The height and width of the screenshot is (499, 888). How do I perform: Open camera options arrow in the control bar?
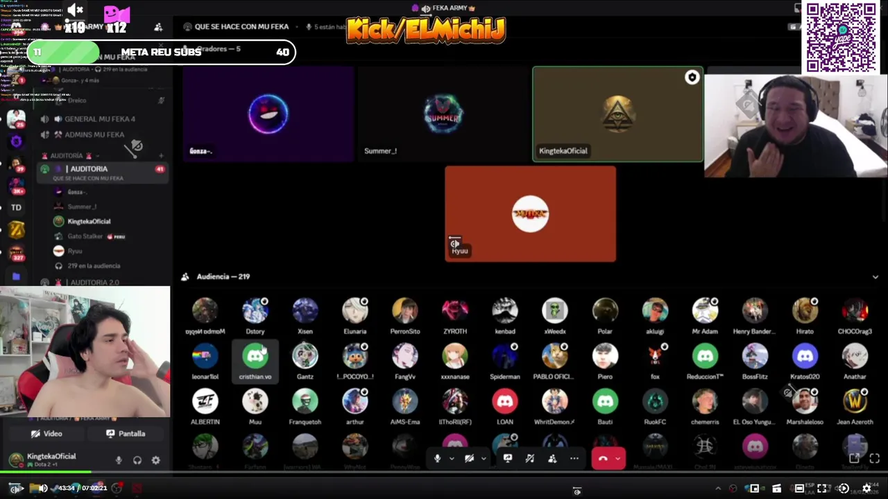tap(484, 458)
